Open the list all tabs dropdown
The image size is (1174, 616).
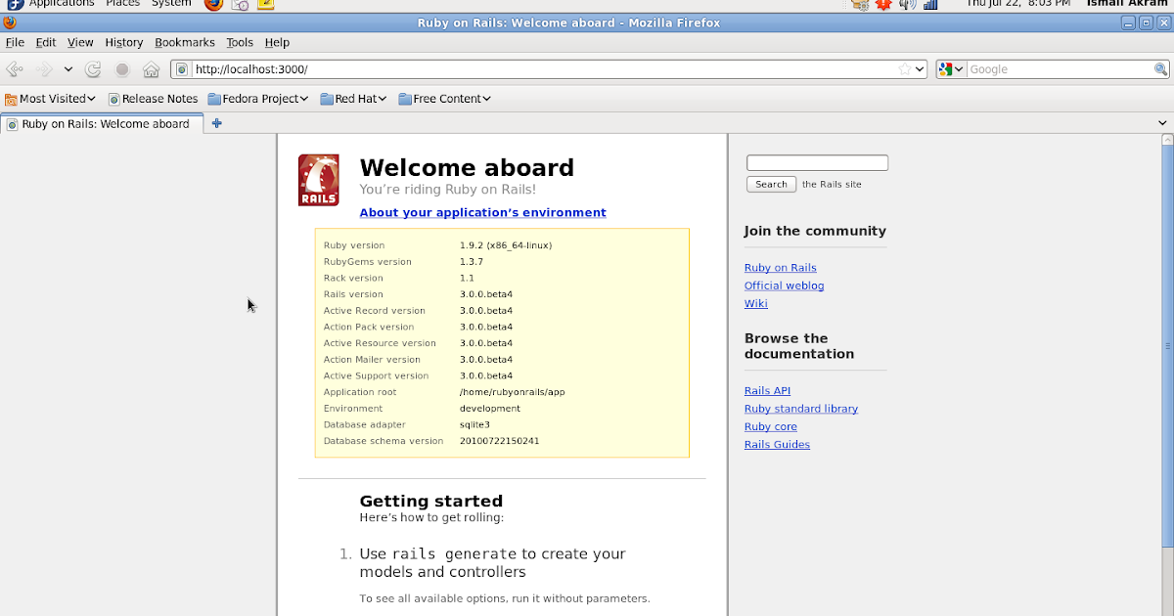pyautogui.click(x=1163, y=123)
